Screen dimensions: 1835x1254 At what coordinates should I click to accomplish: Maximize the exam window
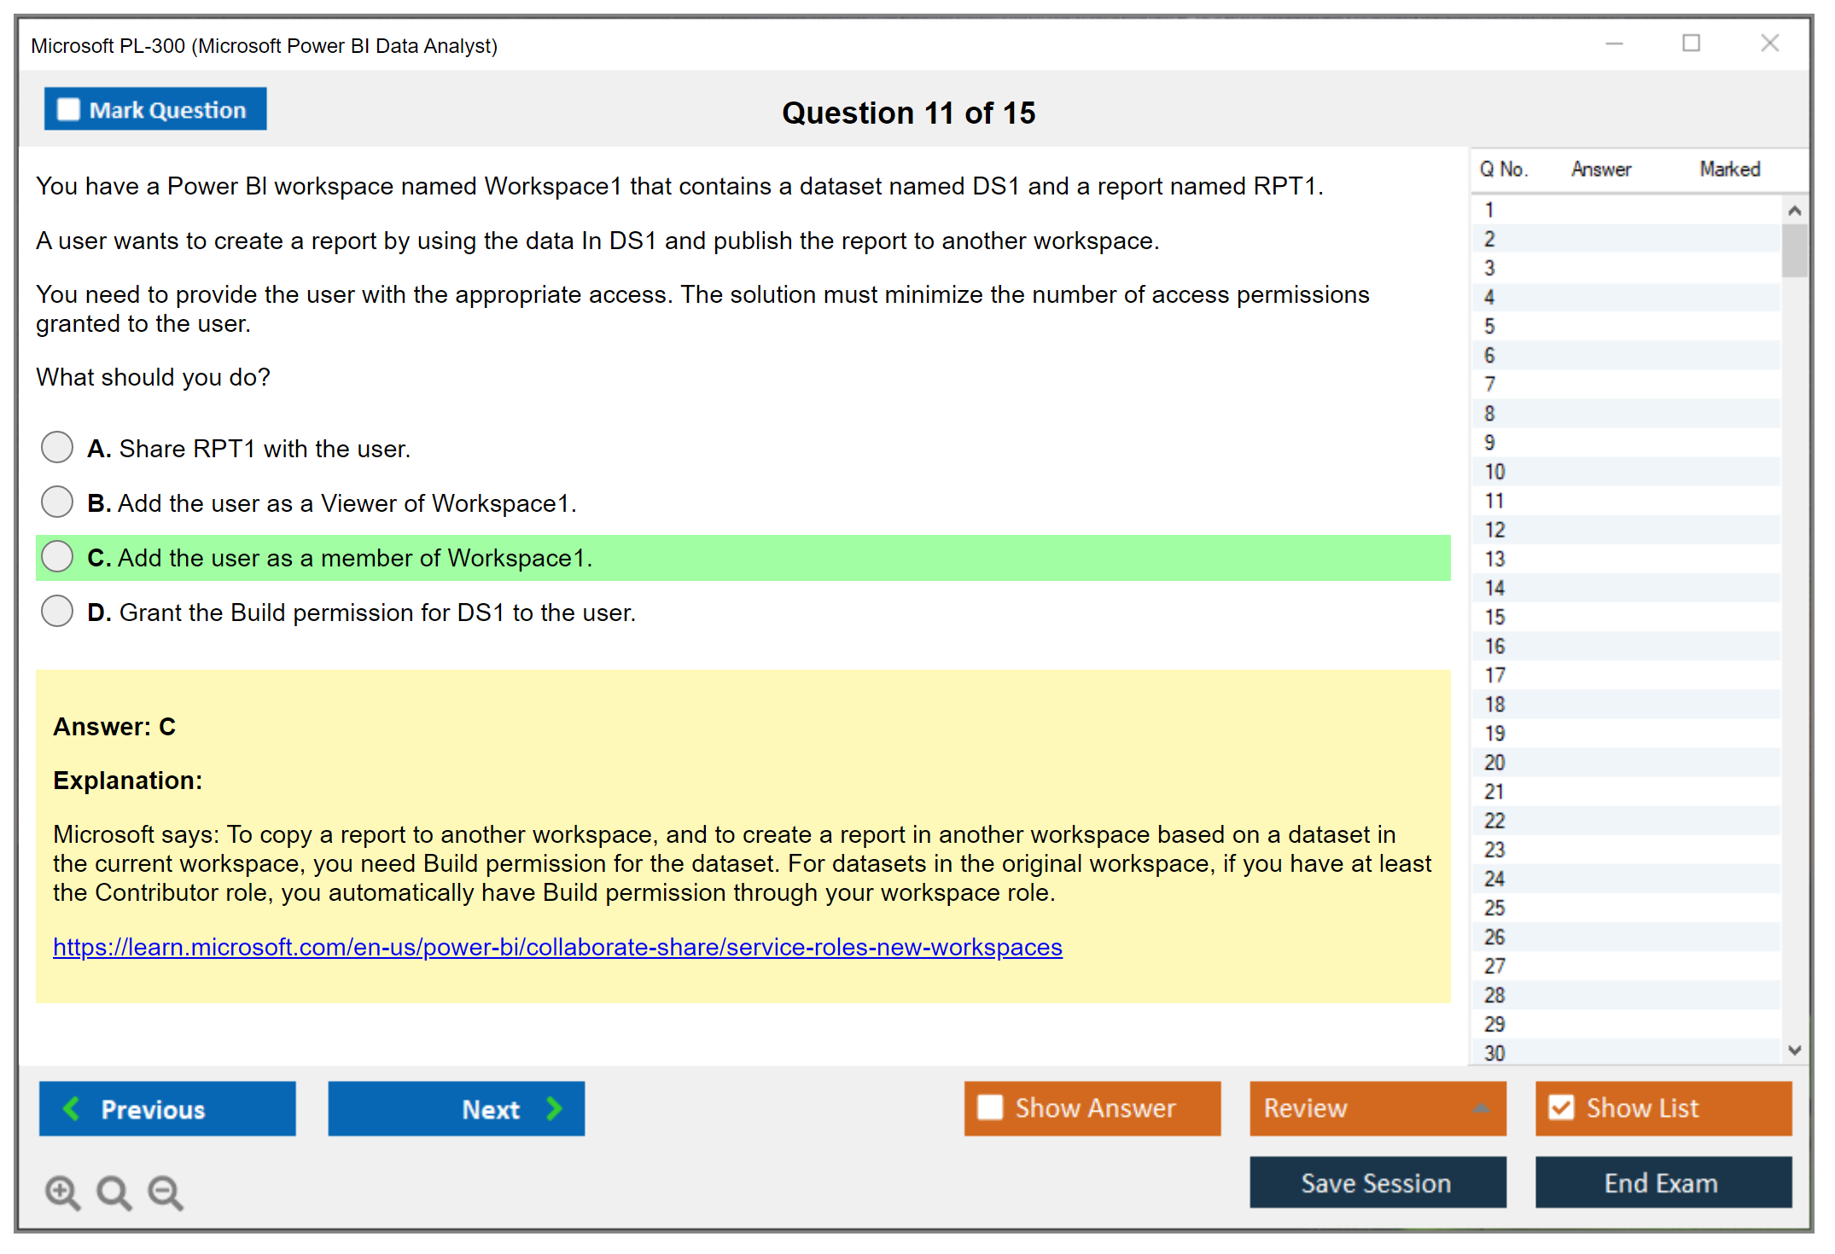tap(1691, 44)
